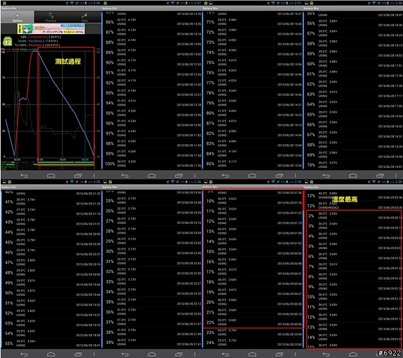
Task: Select the 25% log row
Action: 152,201
